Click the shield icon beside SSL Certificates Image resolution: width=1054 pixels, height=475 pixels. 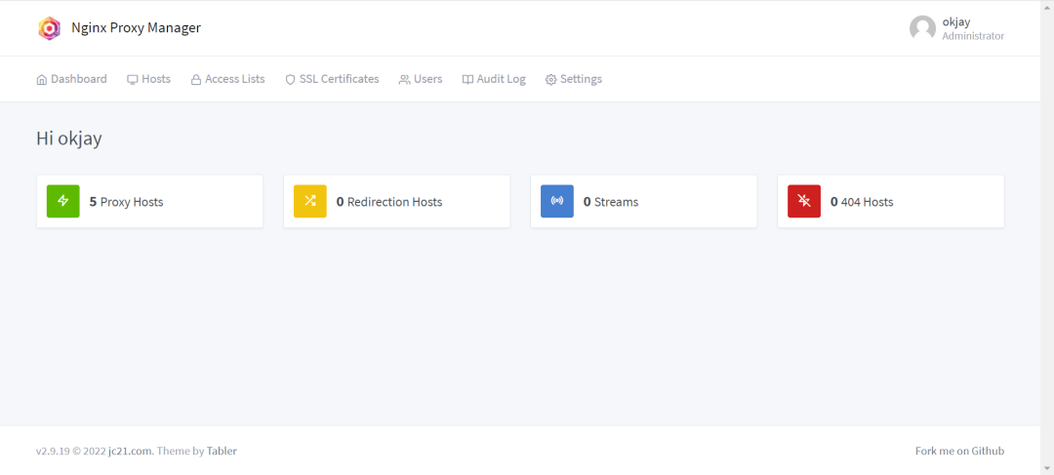[x=291, y=79]
